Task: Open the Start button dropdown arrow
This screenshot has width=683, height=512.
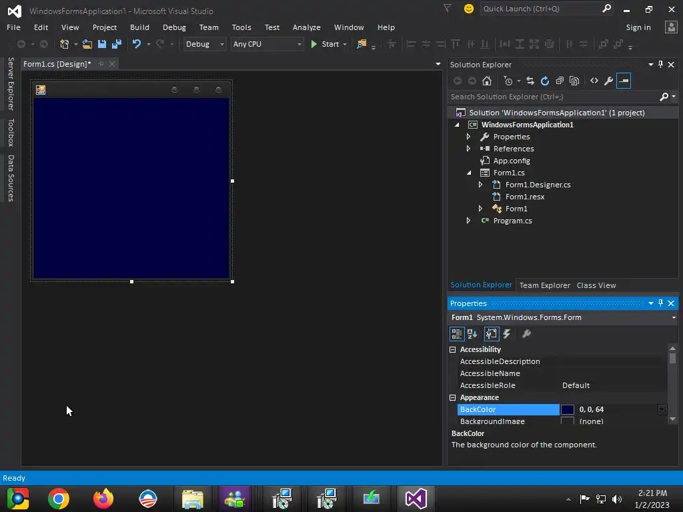Action: (x=345, y=45)
